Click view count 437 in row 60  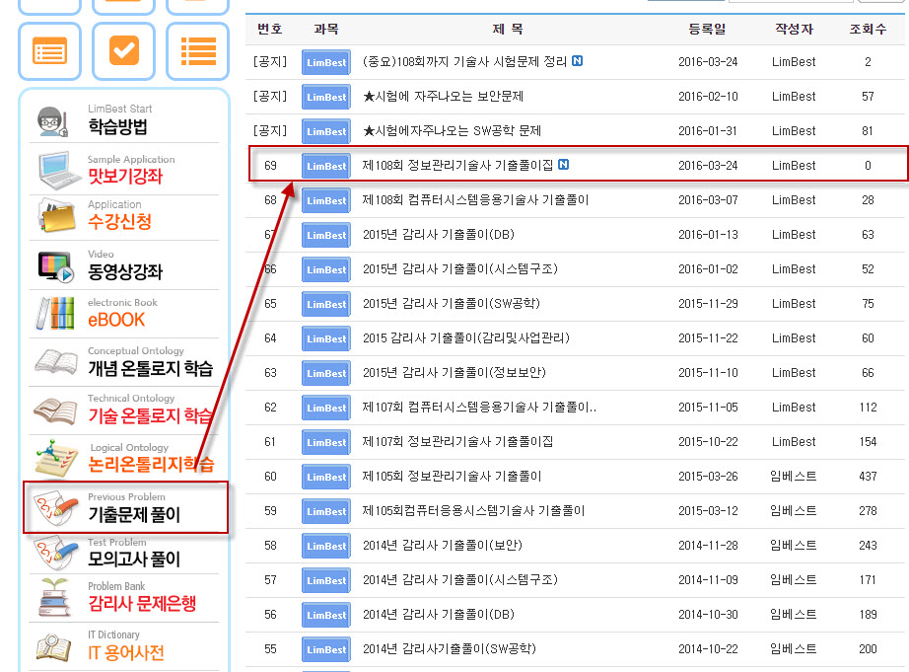(x=868, y=477)
